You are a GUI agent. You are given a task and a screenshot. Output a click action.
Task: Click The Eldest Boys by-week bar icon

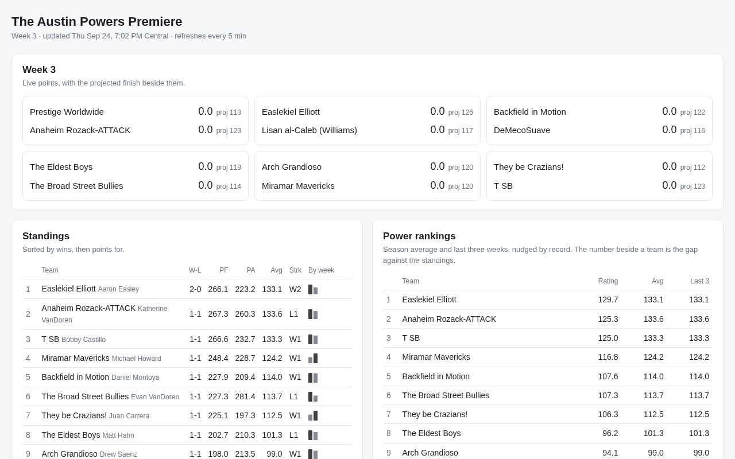pyautogui.click(x=313, y=435)
